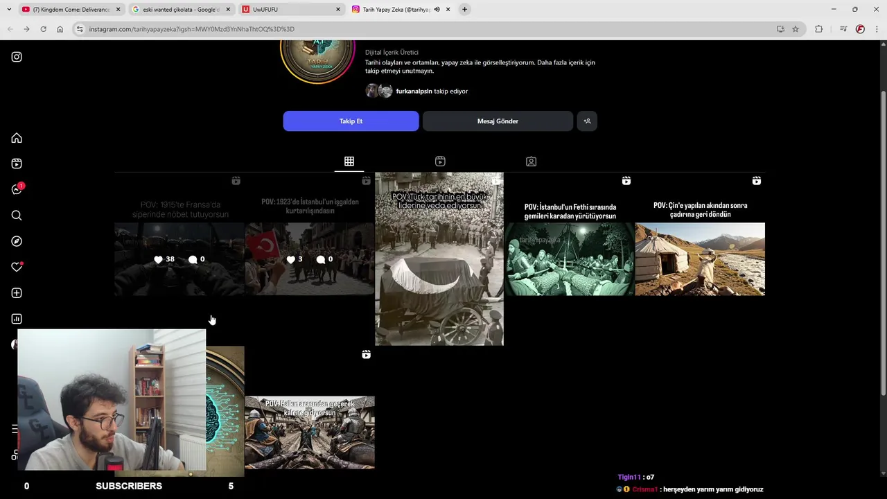Open Reels from the left sidebar

point(17,164)
